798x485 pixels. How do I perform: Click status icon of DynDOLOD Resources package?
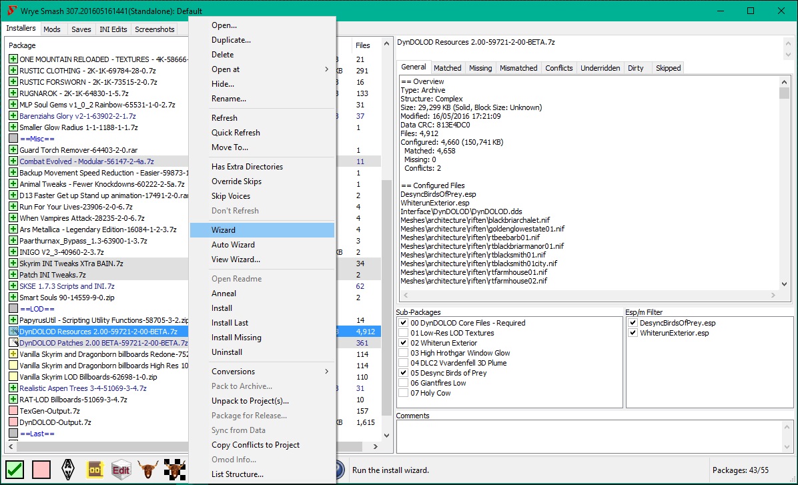click(13, 332)
